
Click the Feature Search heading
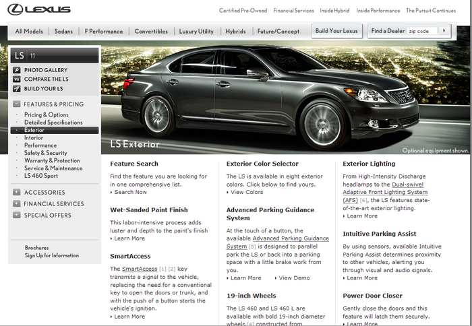pos(134,164)
